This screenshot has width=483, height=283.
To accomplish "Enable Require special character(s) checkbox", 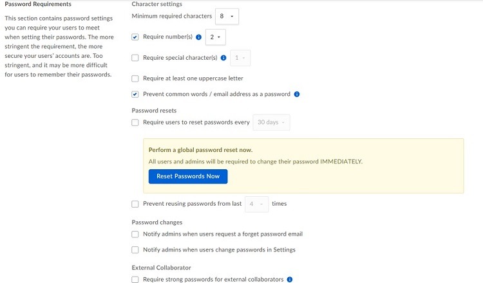I will point(135,58).
